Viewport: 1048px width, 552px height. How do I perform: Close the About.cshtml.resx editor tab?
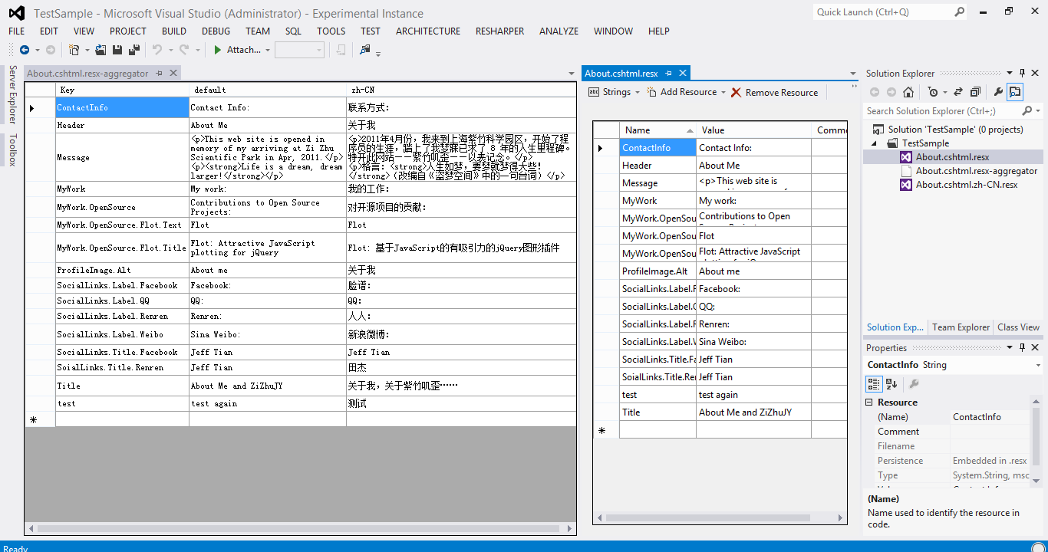(682, 74)
